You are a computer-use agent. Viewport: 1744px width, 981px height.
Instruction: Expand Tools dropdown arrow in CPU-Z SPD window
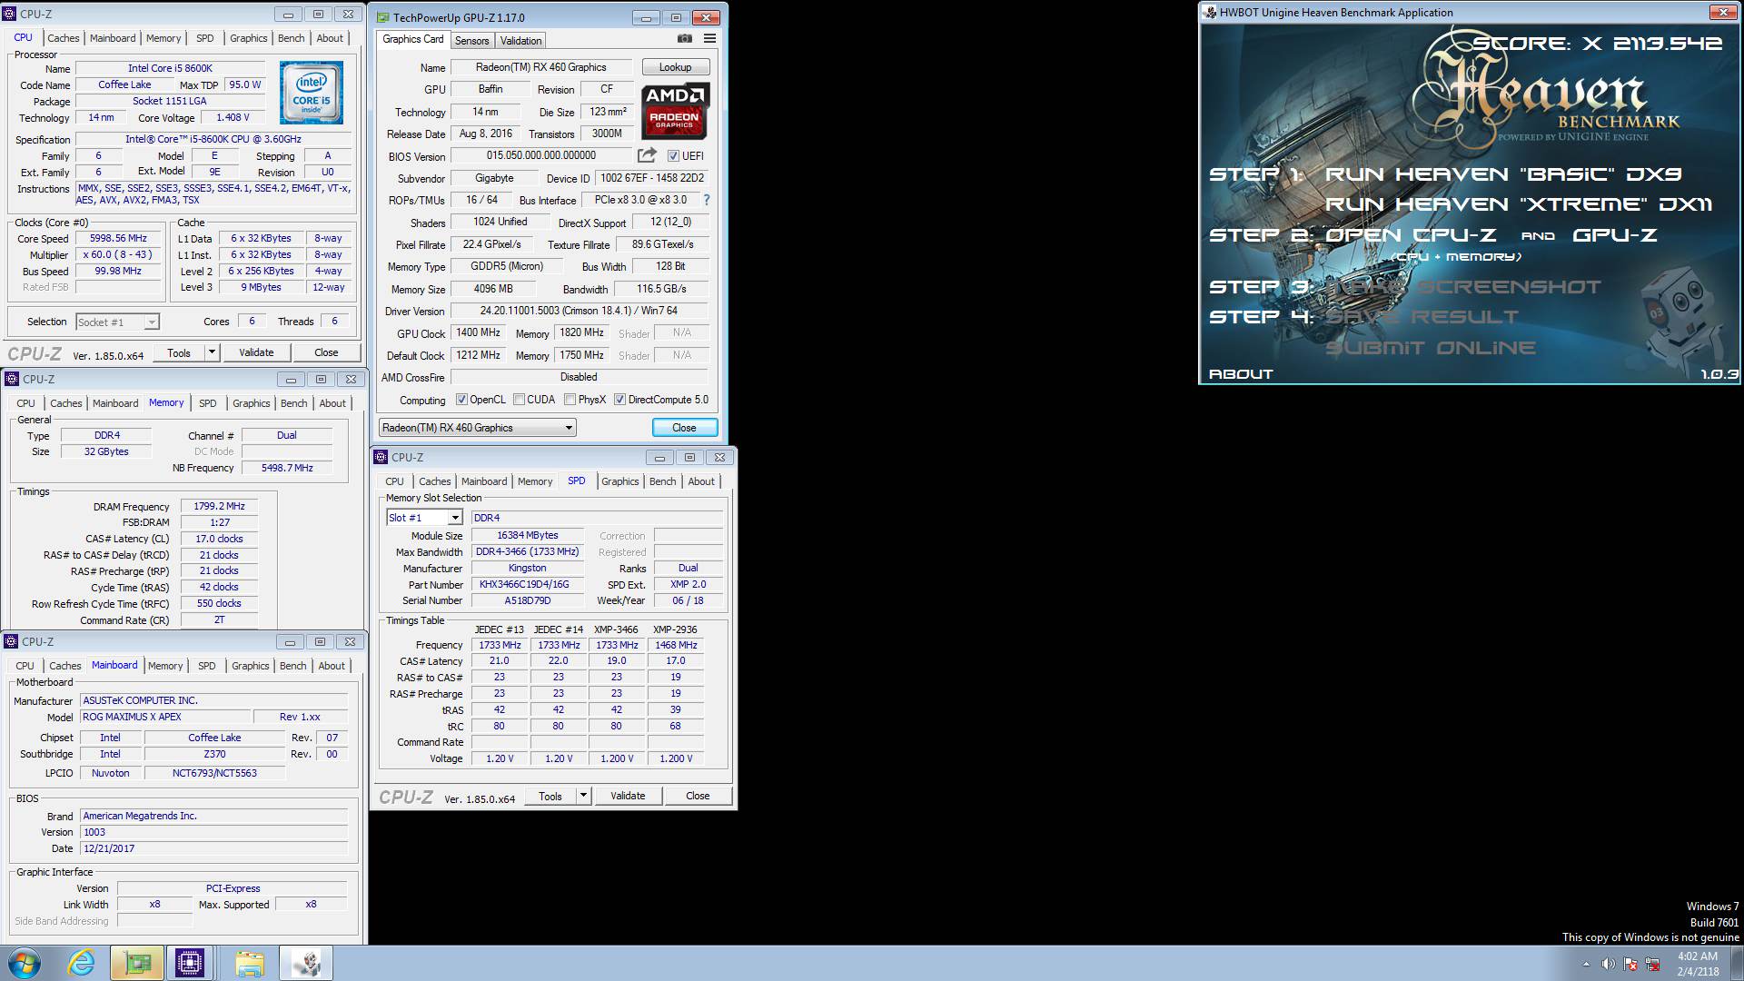tap(583, 796)
